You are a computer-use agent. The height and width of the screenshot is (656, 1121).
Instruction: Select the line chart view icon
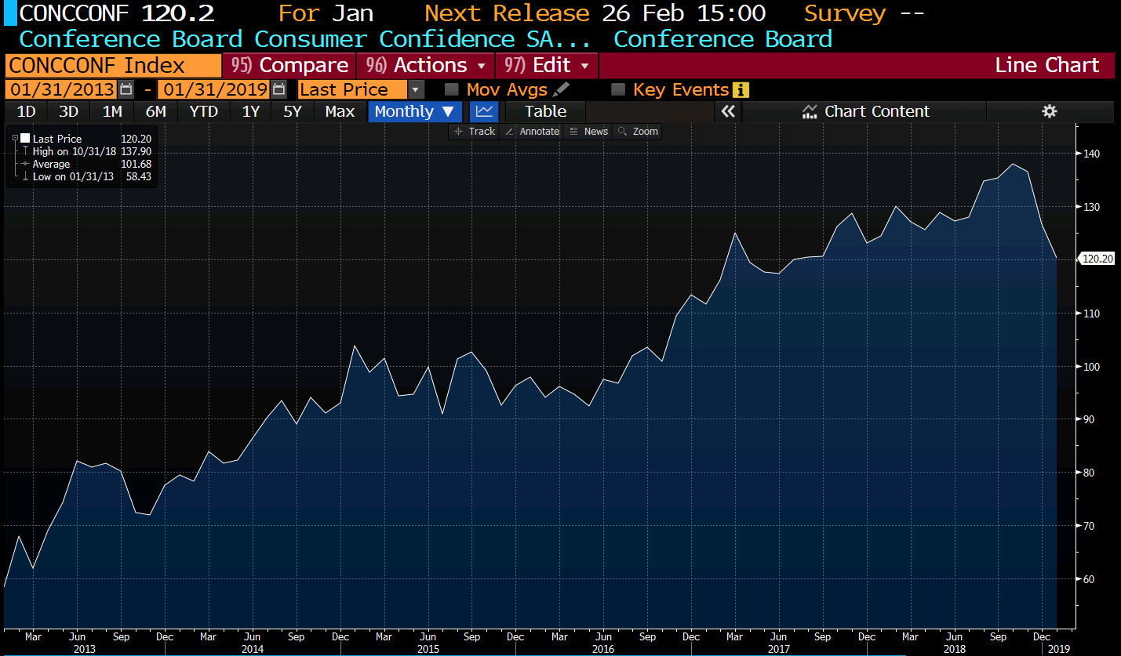pos(485,111)
